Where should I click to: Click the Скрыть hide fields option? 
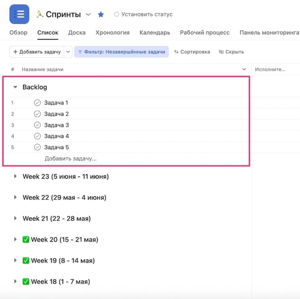(x=231, y=51)
